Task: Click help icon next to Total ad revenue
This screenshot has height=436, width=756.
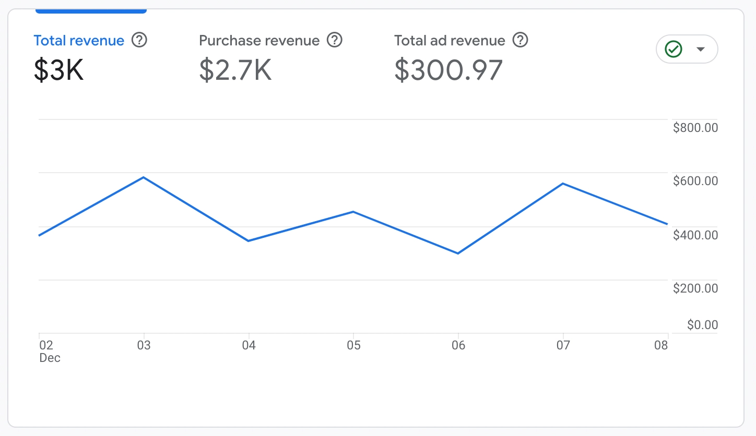Action: pyautogui.click(x=520, y=40)
